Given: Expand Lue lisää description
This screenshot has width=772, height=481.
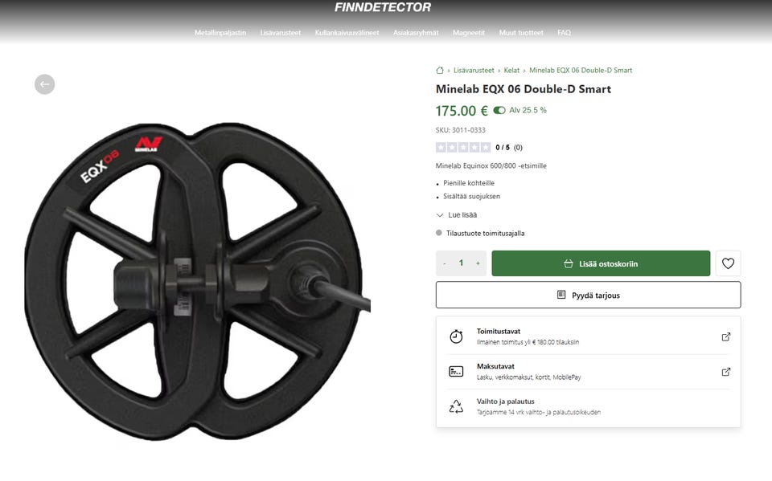Looking at the screenshot, I should [x=457, y=215].
